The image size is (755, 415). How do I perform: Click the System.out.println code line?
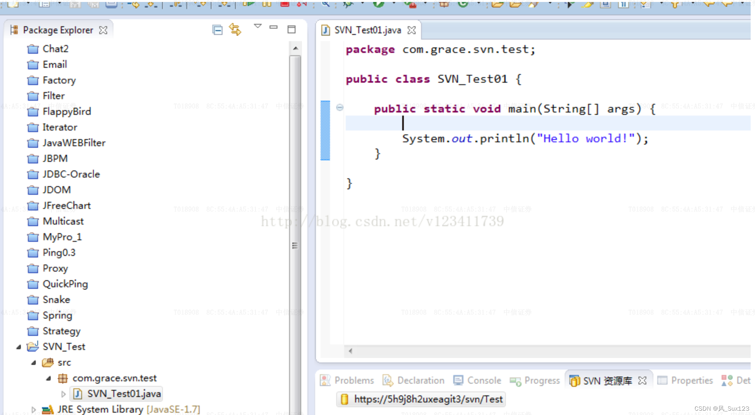pyautogui.click(x=525, y=139)
